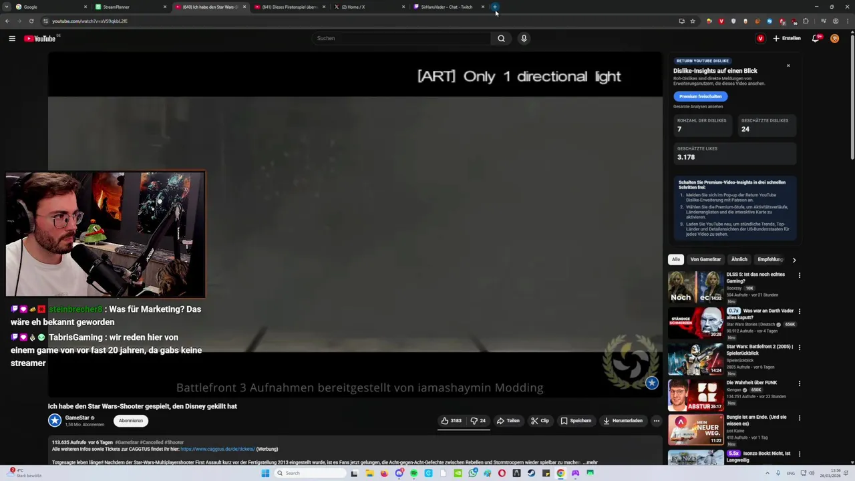Open options for Battlefront 2 (2005) video
The height and width of the screenshot is (481, 855).
800,347
